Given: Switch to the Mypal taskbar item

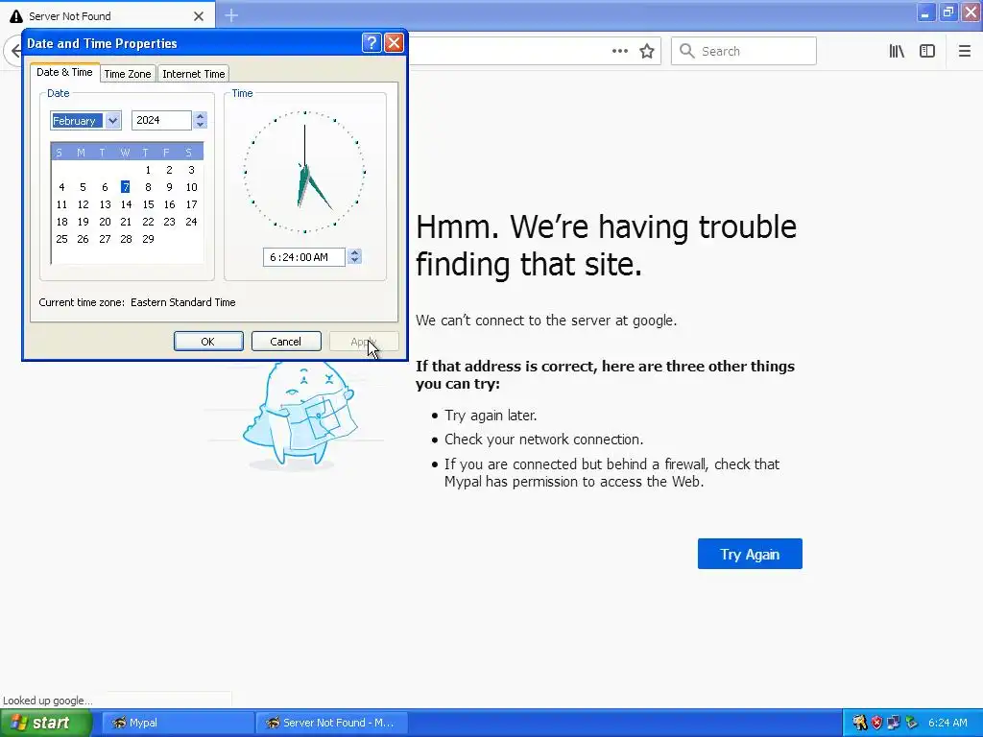Looking at the screenshot, I should click(178, 723).
